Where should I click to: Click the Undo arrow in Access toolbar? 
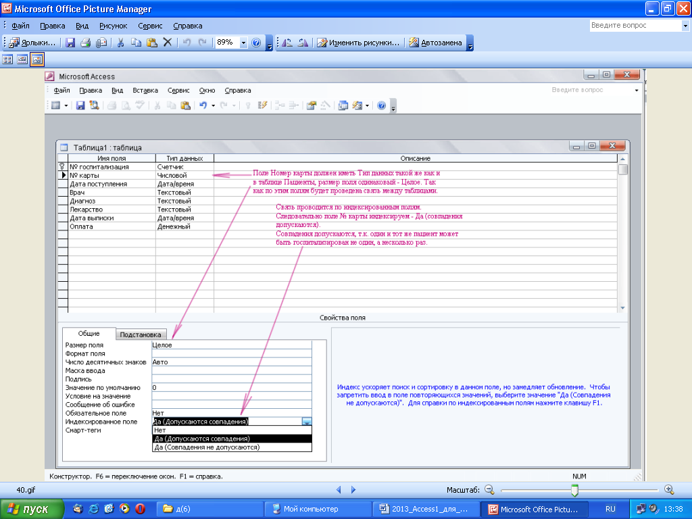pos(203,105)
